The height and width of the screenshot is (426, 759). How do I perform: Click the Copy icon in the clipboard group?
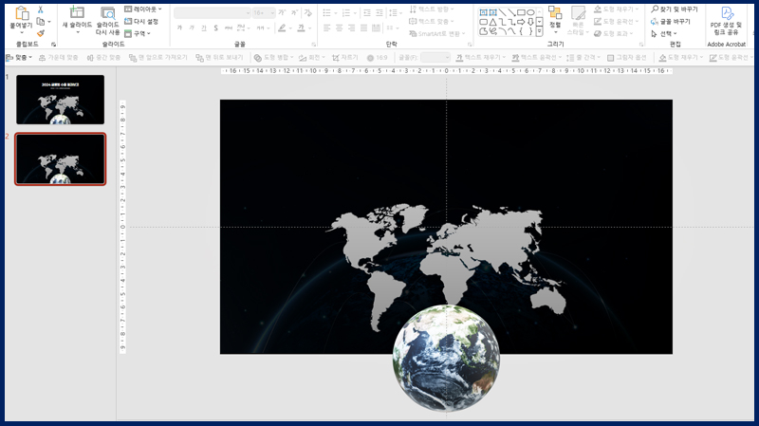click(41, 21)
